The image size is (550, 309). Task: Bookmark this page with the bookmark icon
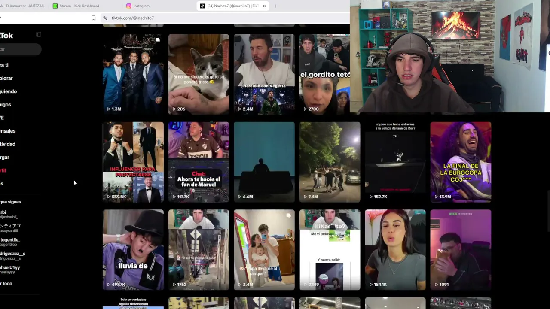pyautogui.click(x=93, y=18)
